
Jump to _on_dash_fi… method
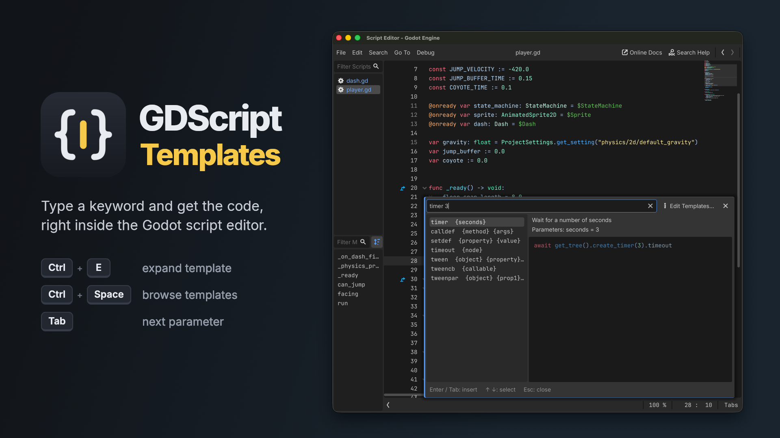358,257
